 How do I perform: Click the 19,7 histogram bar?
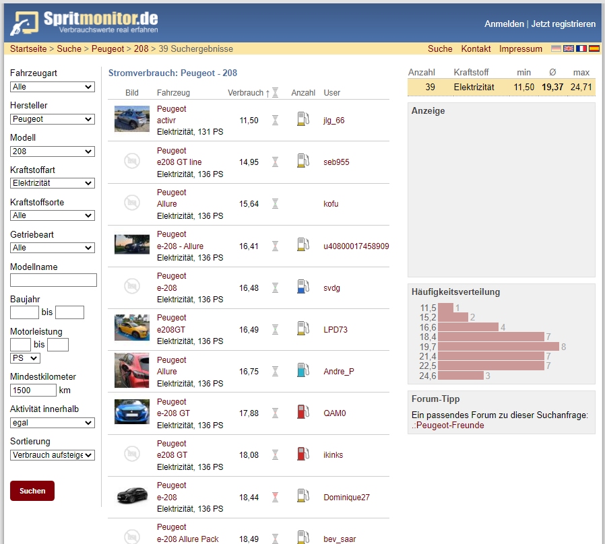point(499,347)
